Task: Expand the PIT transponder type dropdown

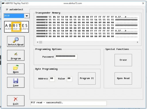Action: click(27, 16)
